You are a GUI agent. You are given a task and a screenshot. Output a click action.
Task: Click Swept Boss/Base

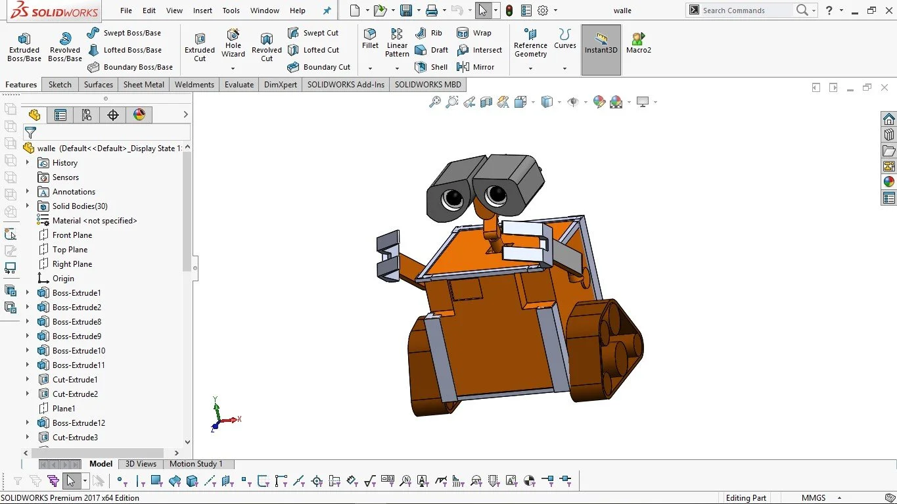124,33
